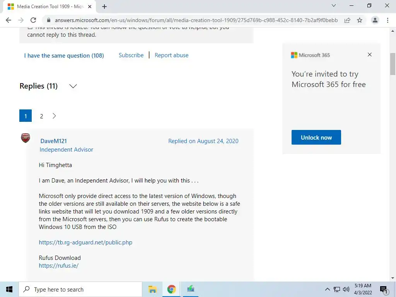Click I have the same question (108)

[x=64, y=56]
